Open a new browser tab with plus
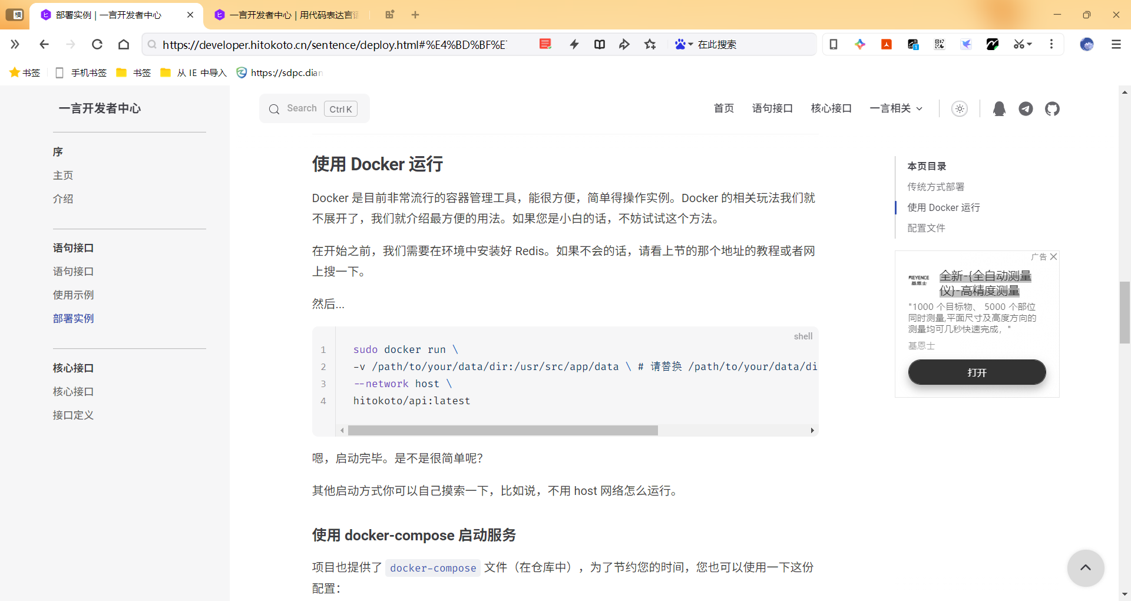 click(x=415, y=15)
